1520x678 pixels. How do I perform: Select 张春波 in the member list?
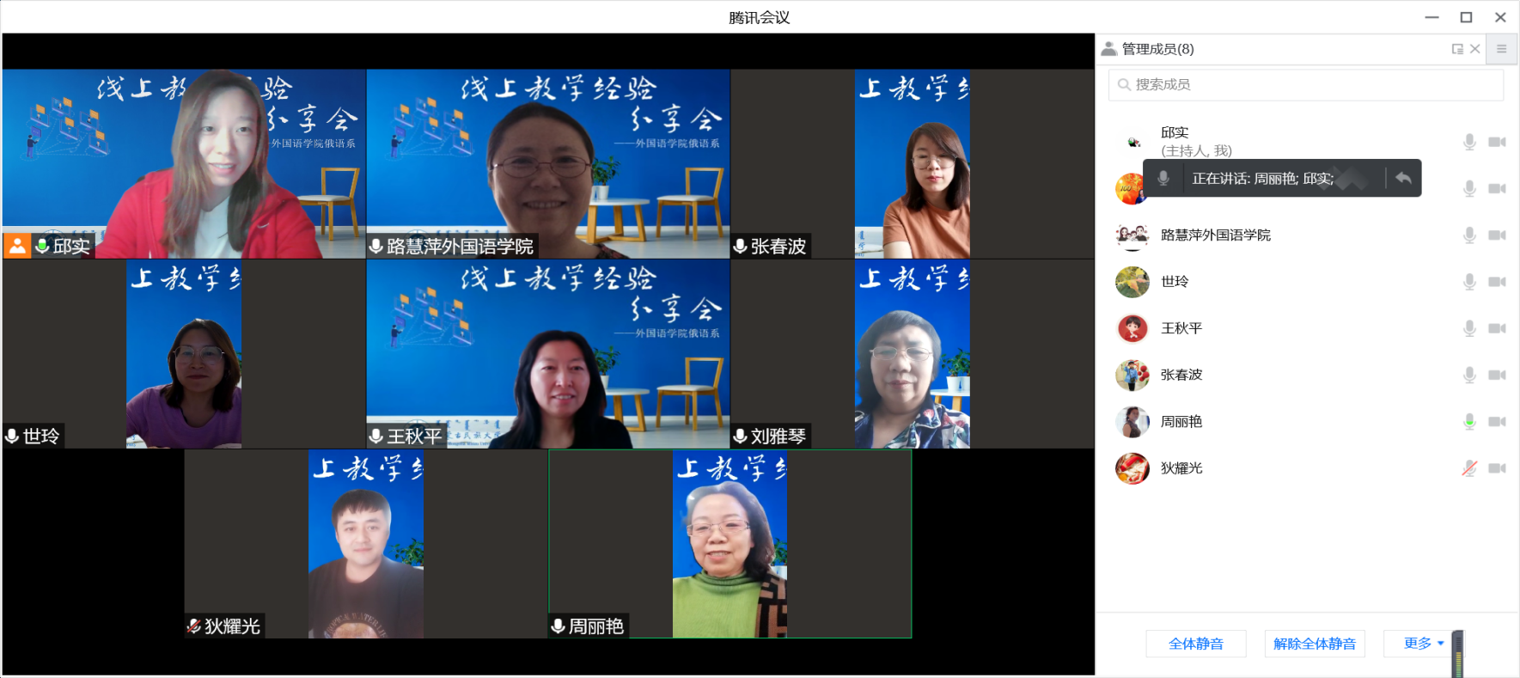tap(1181, 375)
